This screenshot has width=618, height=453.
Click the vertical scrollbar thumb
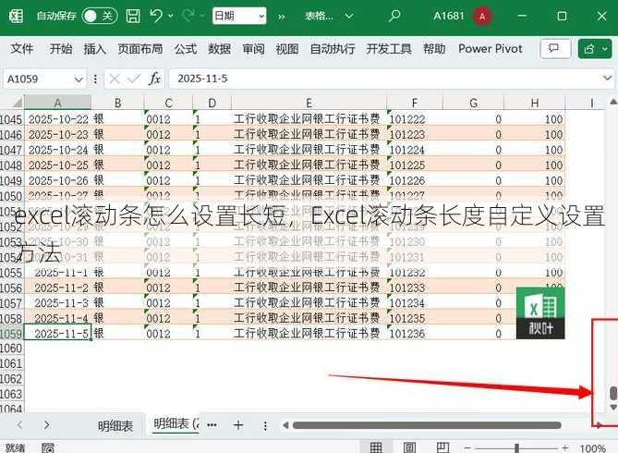[x=612, y=394]
